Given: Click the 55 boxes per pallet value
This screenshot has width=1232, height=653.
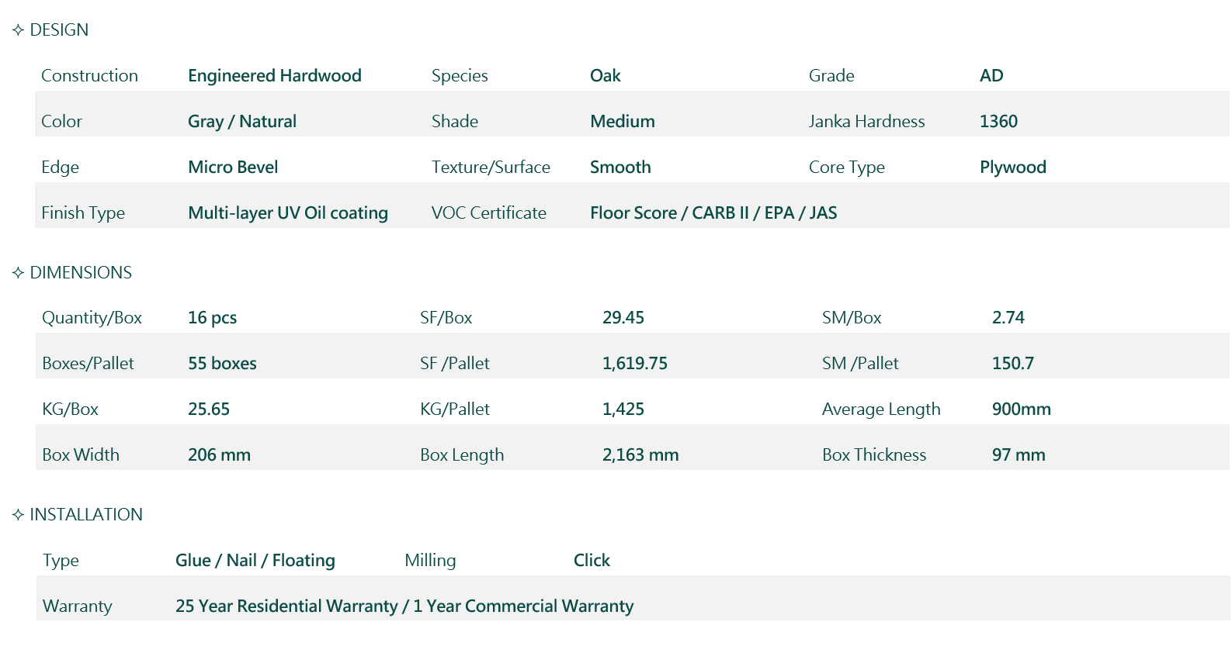Looking at the screenshot, I should point(222,364).
